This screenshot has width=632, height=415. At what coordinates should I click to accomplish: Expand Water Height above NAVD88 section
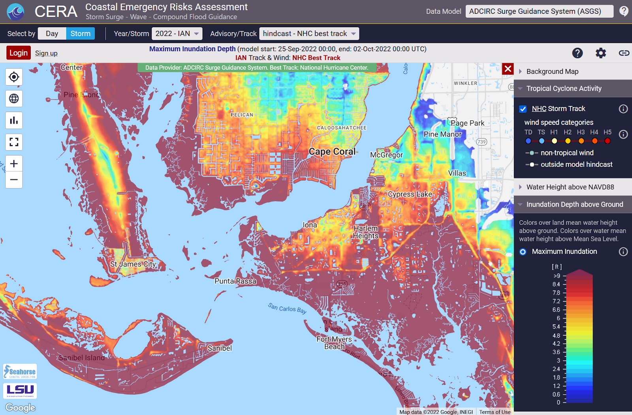click(x=573, y=187)
